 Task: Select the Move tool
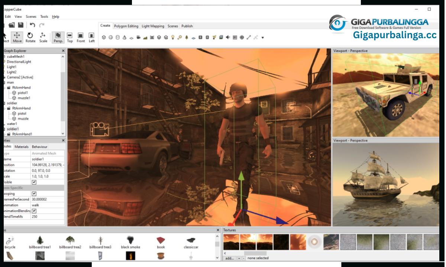[x=17, y=37]
